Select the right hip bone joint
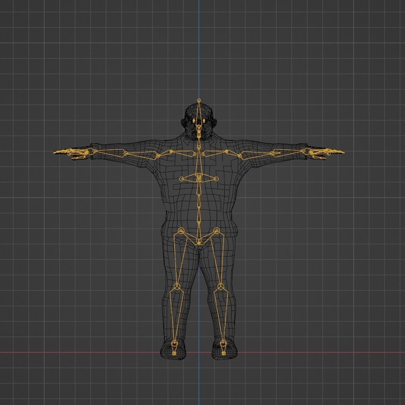 217,231
